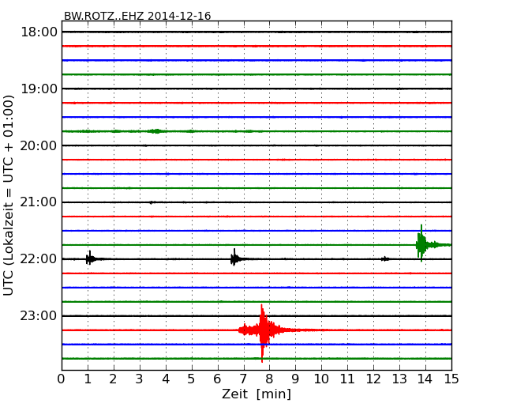Click the x-axis tick label 9

coord(295,379)
